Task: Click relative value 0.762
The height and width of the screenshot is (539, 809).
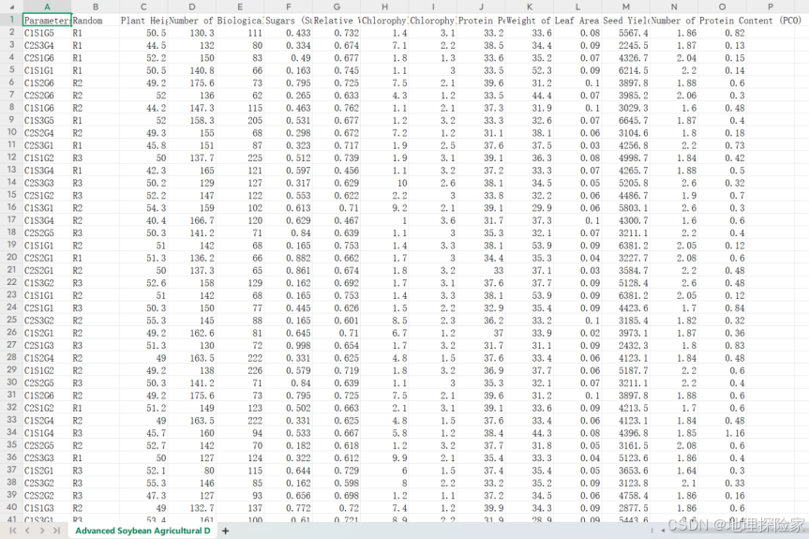Action: click(337, 108)
